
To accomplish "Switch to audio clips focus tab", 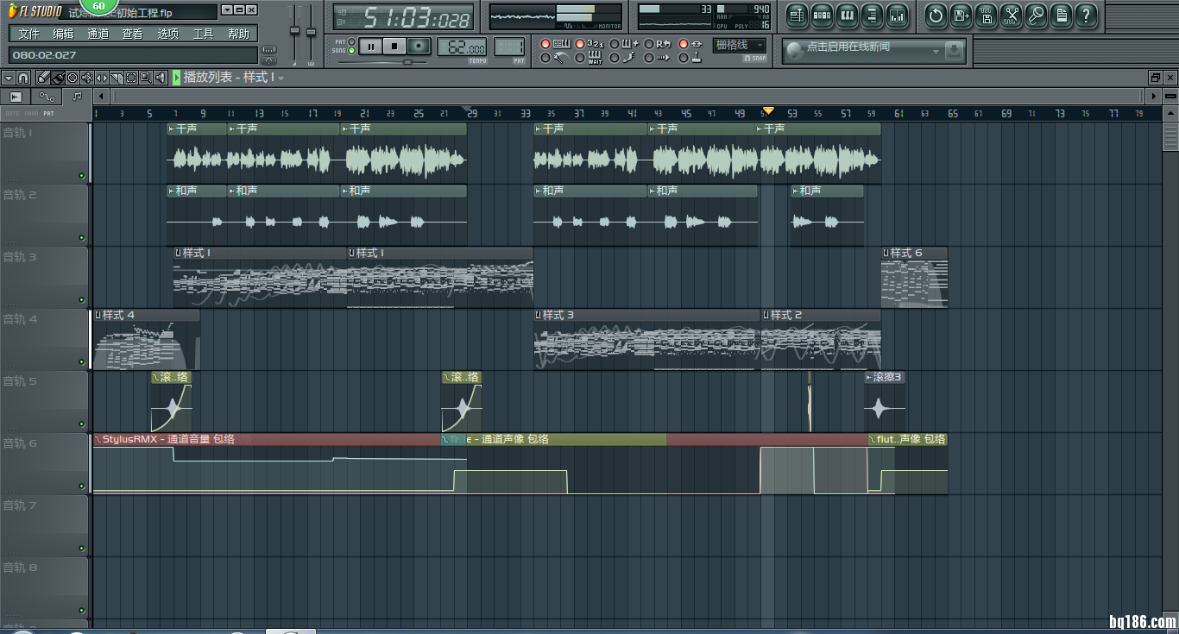I will [16, 96].
